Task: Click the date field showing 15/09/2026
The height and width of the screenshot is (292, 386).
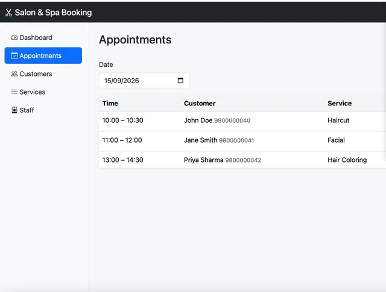Action: tap(144, 81)
